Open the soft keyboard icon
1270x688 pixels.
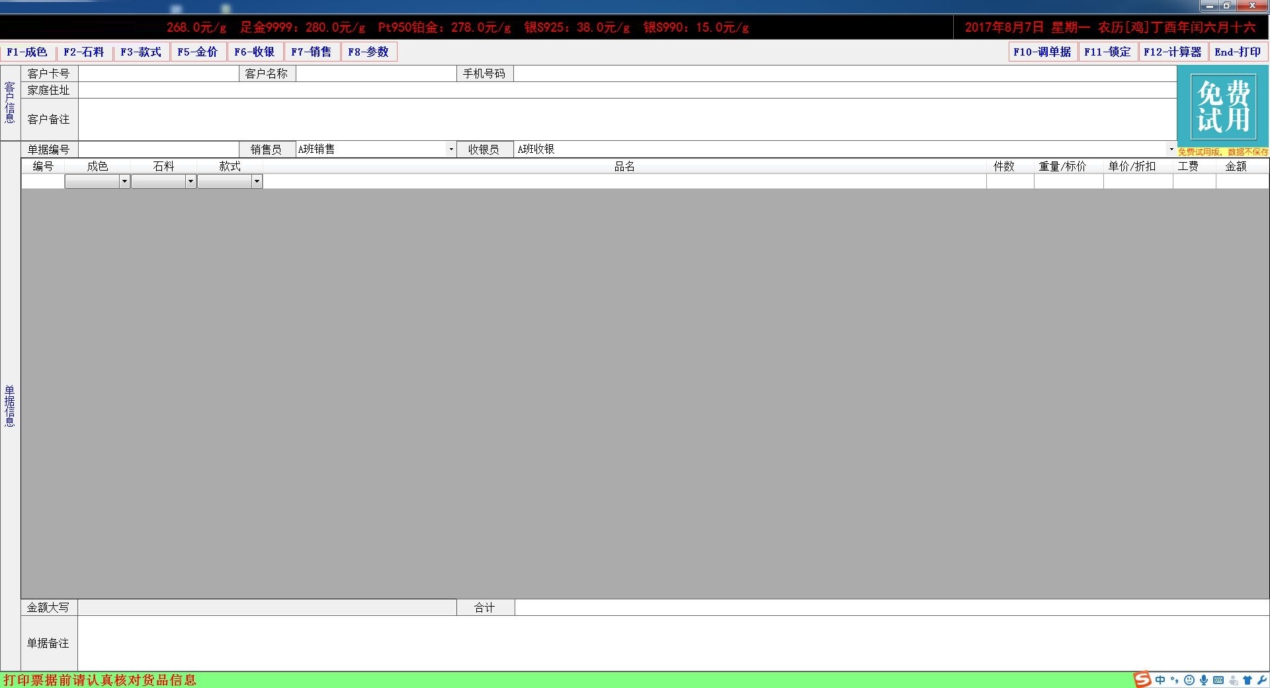[x=1218, y=680]
